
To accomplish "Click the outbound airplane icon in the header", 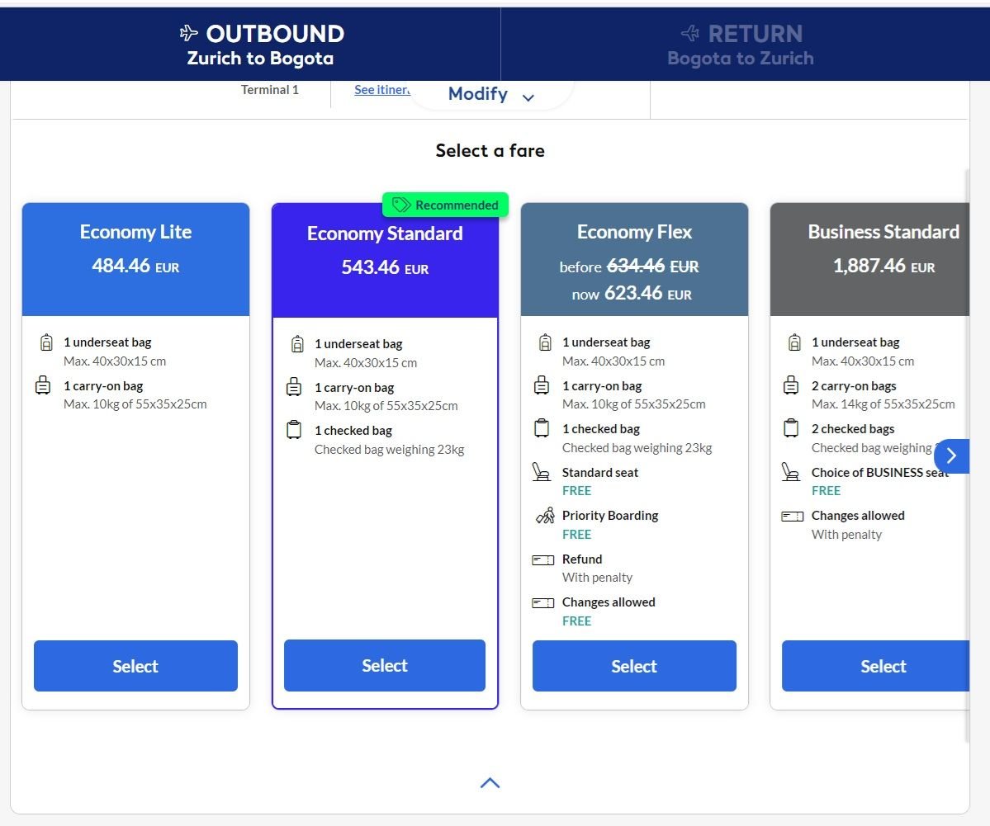I will (190, 34).
